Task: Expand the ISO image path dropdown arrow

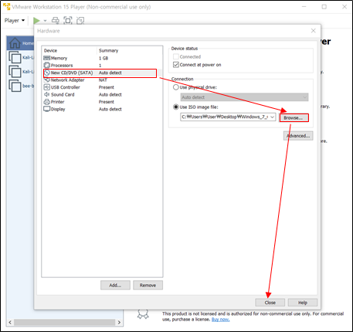Action: coord(273,117)
